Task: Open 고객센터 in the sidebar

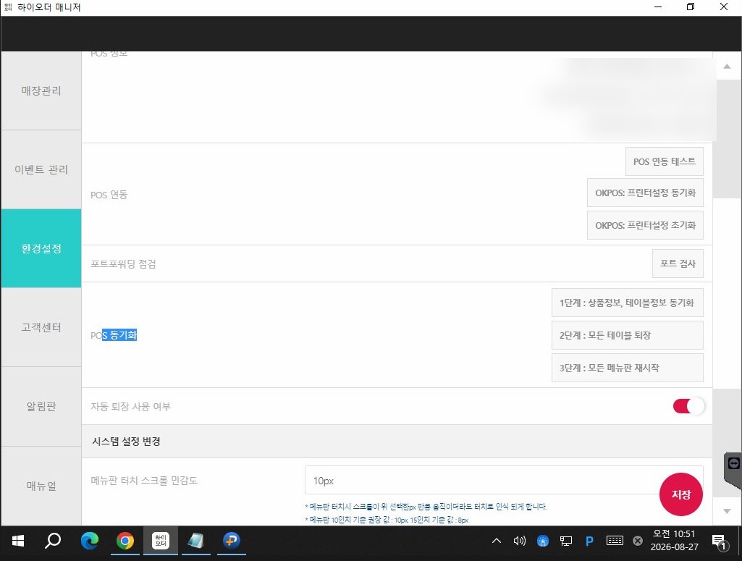Action: pyautogui.click(x=41, y=327)
